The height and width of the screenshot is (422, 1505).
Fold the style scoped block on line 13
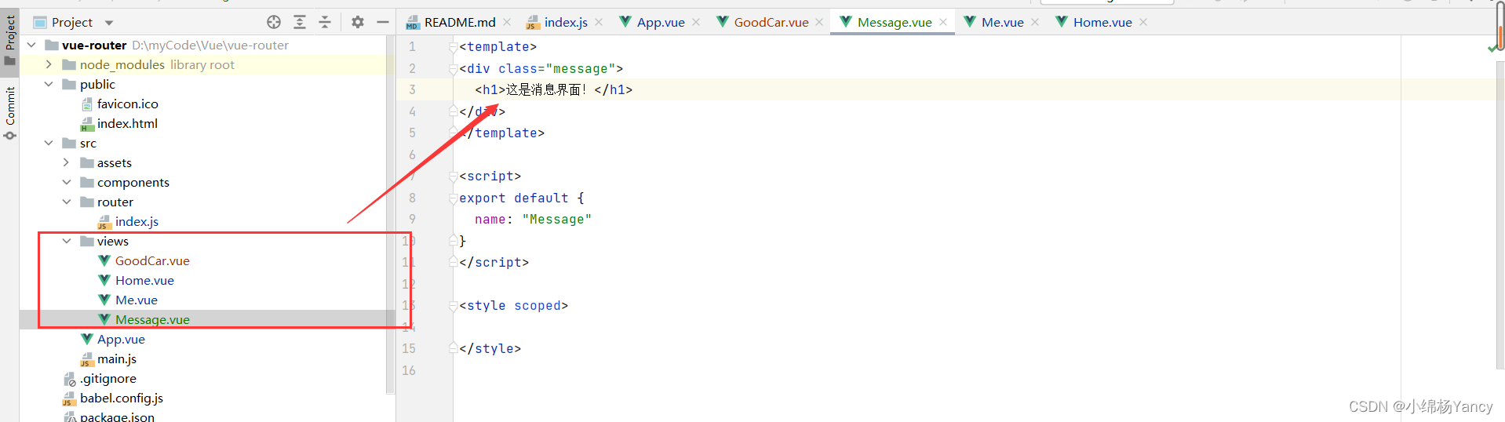[453, 306]
